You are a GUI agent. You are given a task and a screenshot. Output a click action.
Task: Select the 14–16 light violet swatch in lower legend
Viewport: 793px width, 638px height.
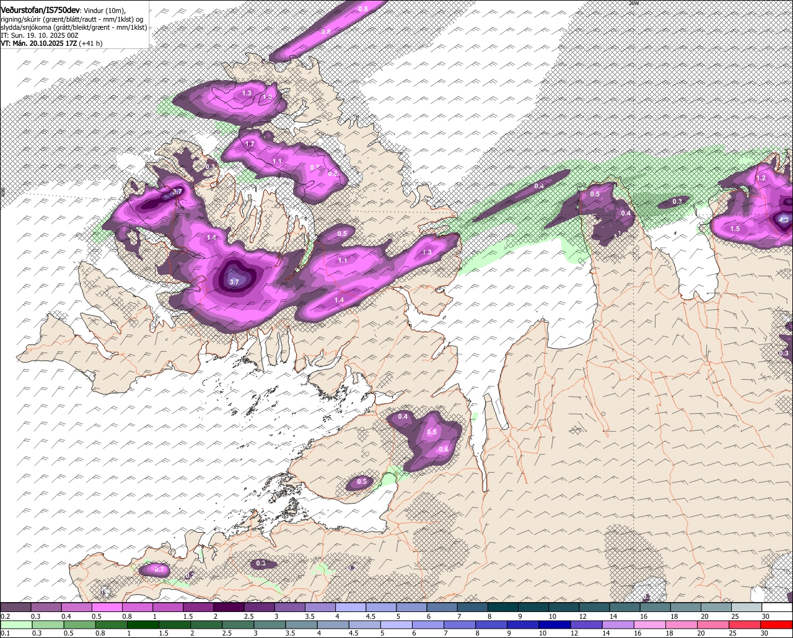[x=619, y=624]
